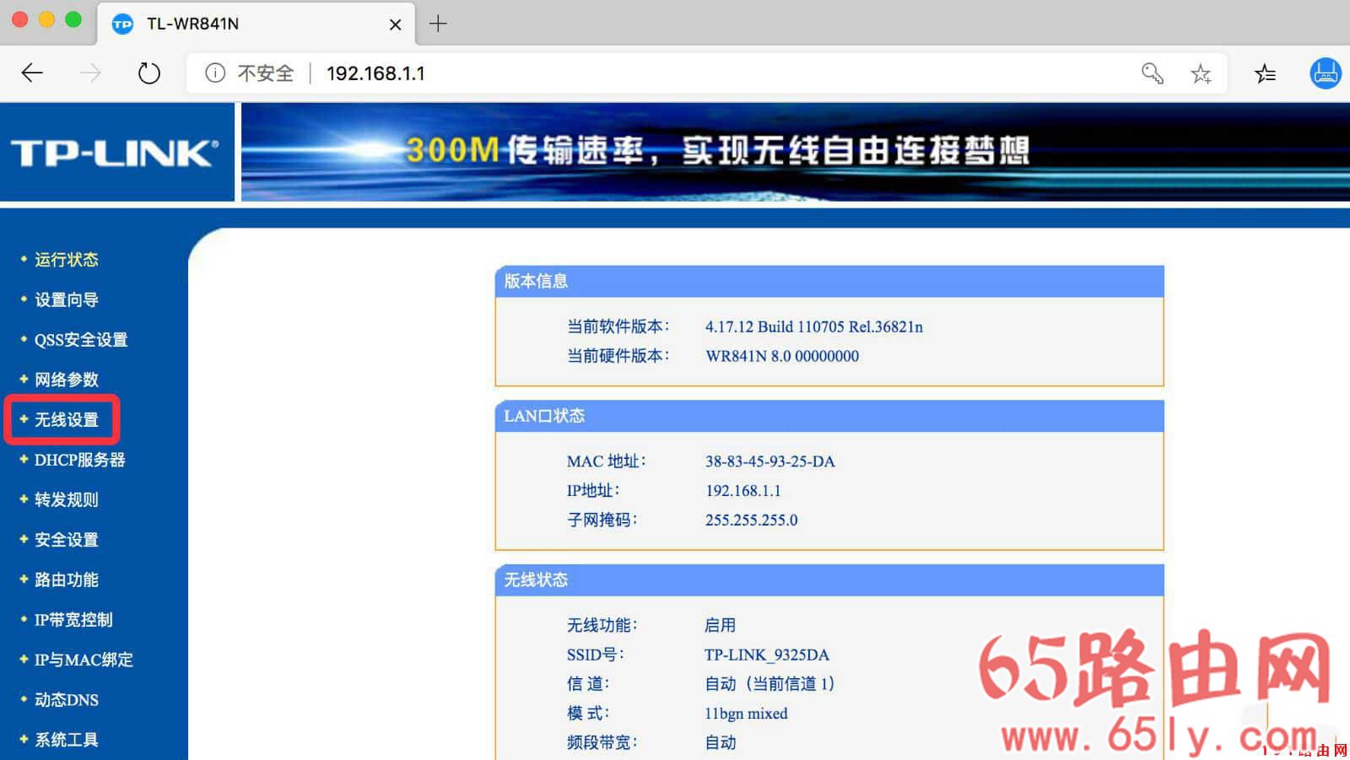This screenshot has width=1350, height=760.
Task: Click the firmware version 4.17.12 Build text
Action: (x=814, y=326)
